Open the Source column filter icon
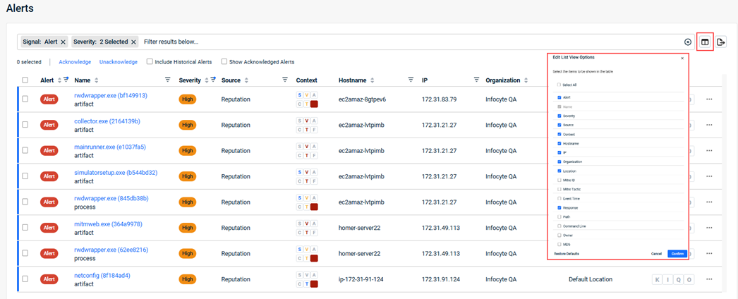The width and height of the screenshot is (738, 299). click(284, 80)
